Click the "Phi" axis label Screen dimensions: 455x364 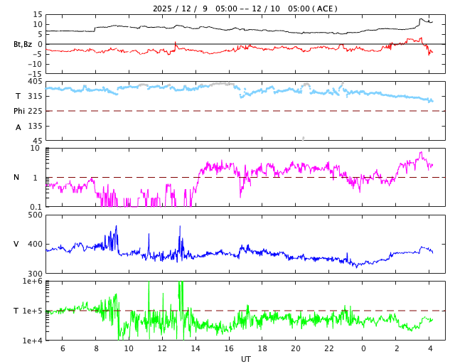point(21,111)
